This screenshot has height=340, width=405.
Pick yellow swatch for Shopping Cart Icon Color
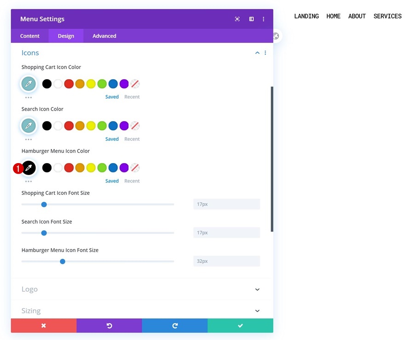point(91,84)
